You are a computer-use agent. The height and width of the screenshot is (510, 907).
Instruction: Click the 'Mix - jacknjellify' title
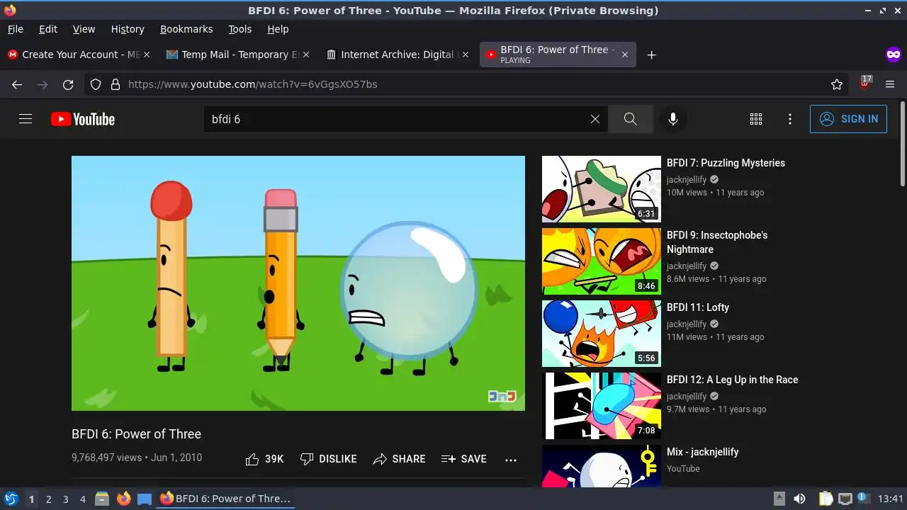pos(702,452)
